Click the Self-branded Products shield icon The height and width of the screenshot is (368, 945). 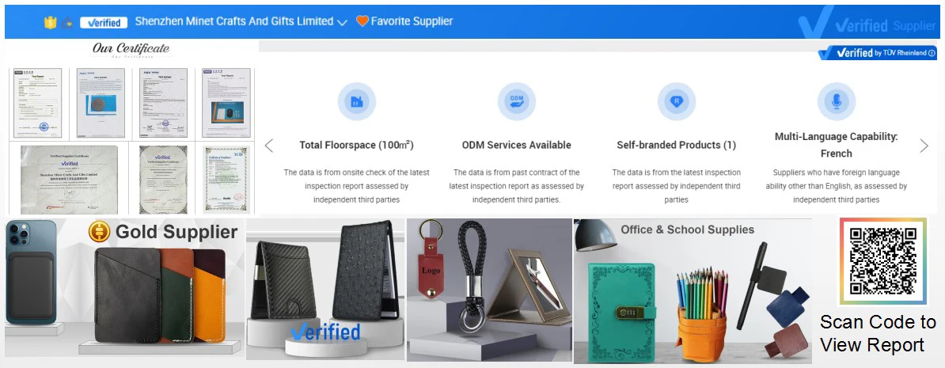point(676,101)
